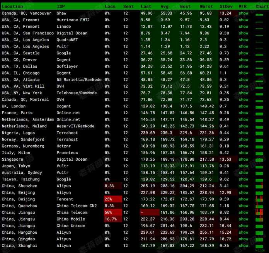Viewport: 269px width, 253px height.
Task: Show MTR for New York Telehouse row
Action: 243,93
